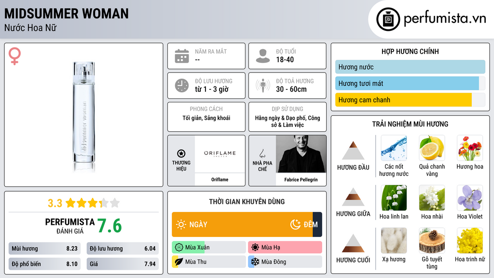Click the Mùa Xuân season bar

pos(209,248)
